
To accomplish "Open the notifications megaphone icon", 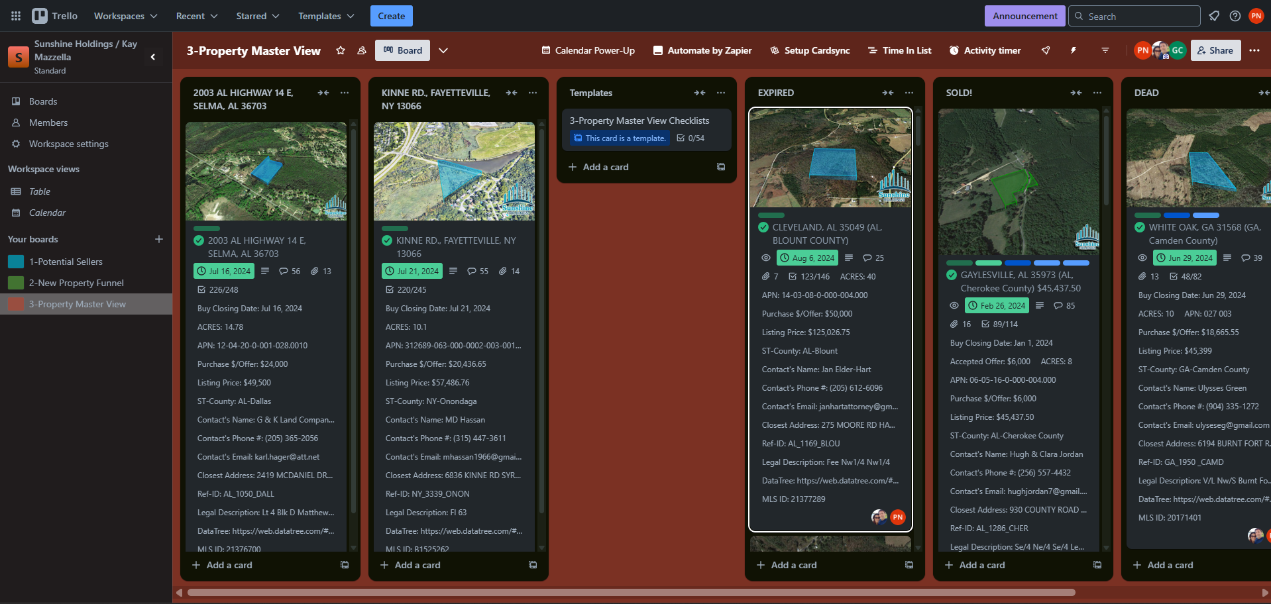I will (x=1214, y=16).
